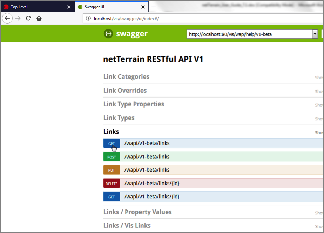Click the browser forward arrow button
This screenshot has height=233, width=324.
18,18
